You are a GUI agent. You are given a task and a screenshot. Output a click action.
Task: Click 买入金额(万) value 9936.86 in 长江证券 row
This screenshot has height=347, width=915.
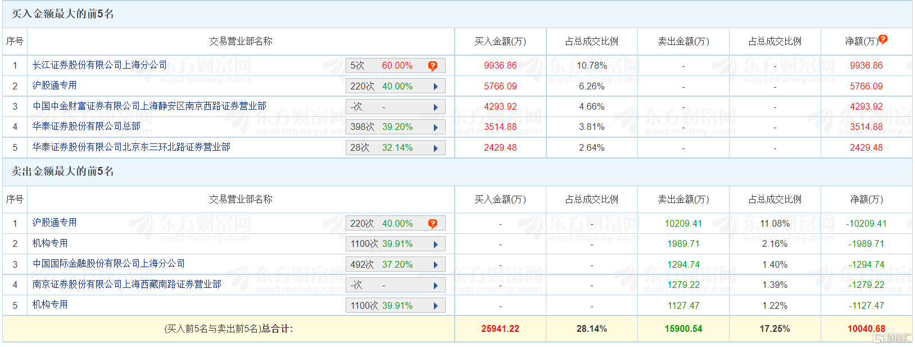(500, 66)
